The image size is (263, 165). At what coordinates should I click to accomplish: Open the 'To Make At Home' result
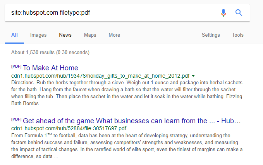[x=50, y=68]
